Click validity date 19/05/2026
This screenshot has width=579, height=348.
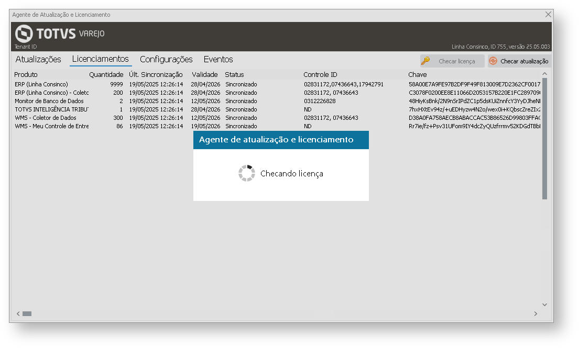coord(205,126)
